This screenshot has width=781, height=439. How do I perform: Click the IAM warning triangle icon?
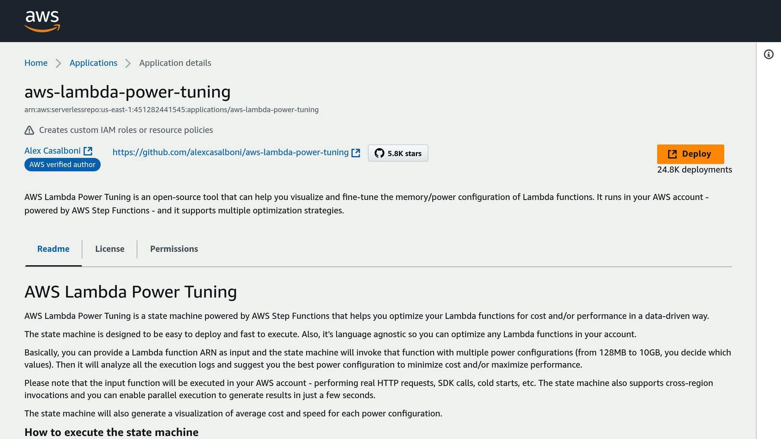pyautogui.click(x=29, y=130)
